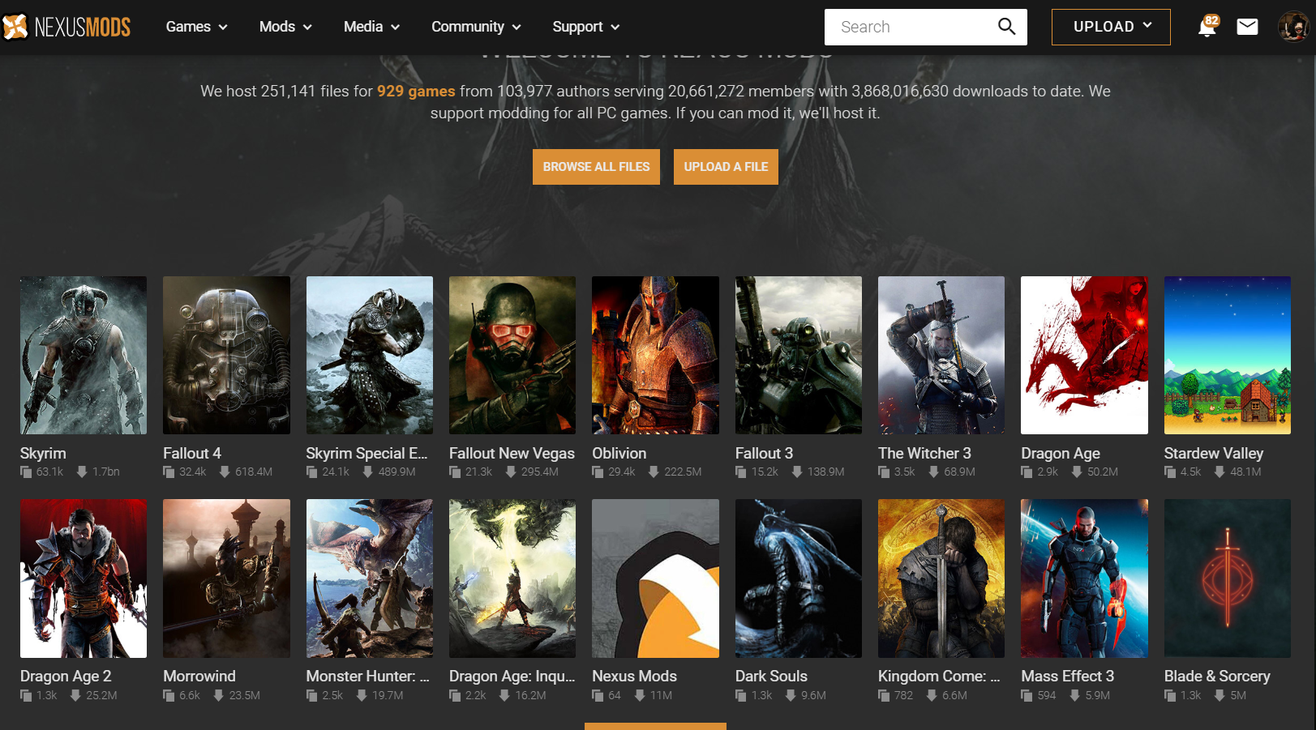Open the Dragon Age Inquisition cover
This screenshot has width=1316, height=730.
pos(512,578)
